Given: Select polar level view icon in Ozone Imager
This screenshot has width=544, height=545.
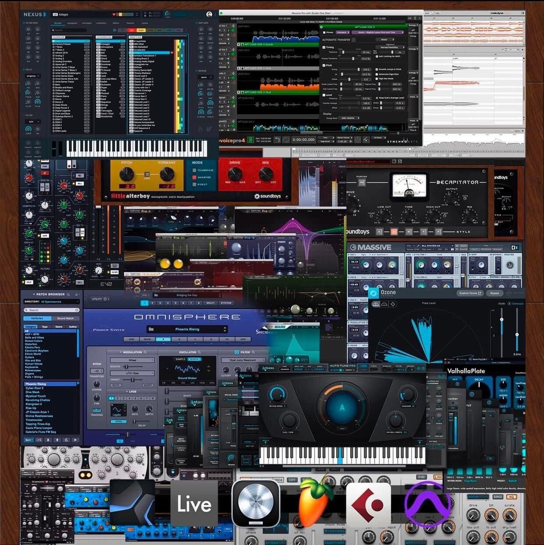Looking at the screenshot, I should [376, 304].
